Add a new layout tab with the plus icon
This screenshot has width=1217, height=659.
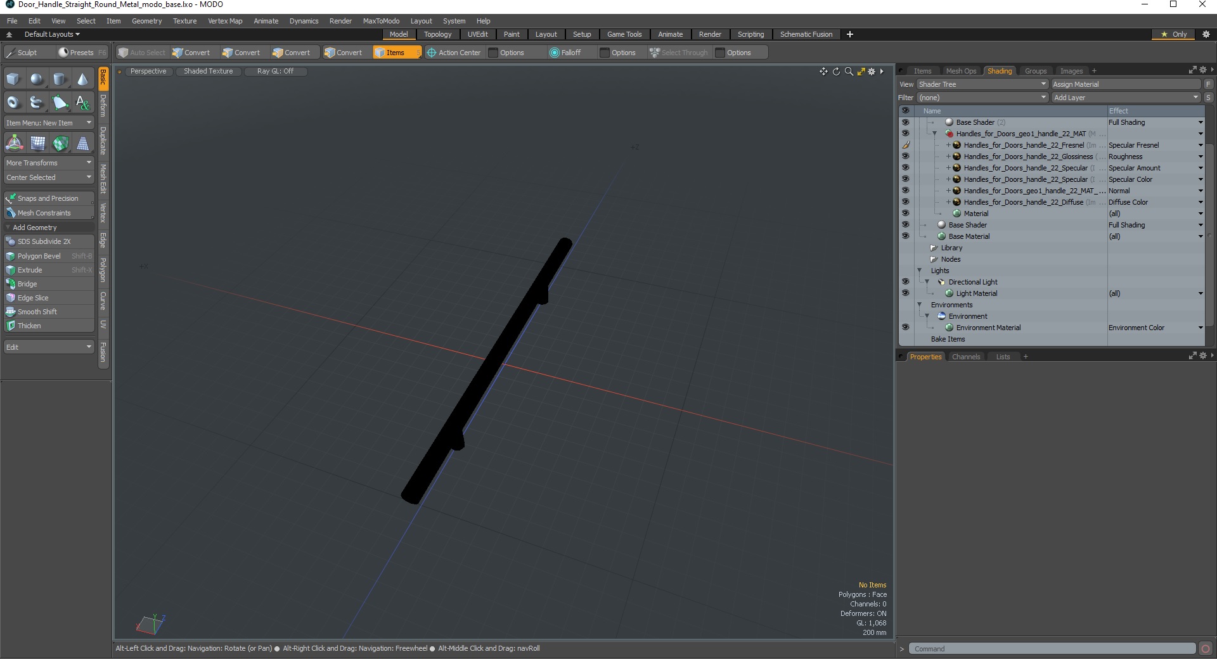pyautogui.click(x=850, y=34)
